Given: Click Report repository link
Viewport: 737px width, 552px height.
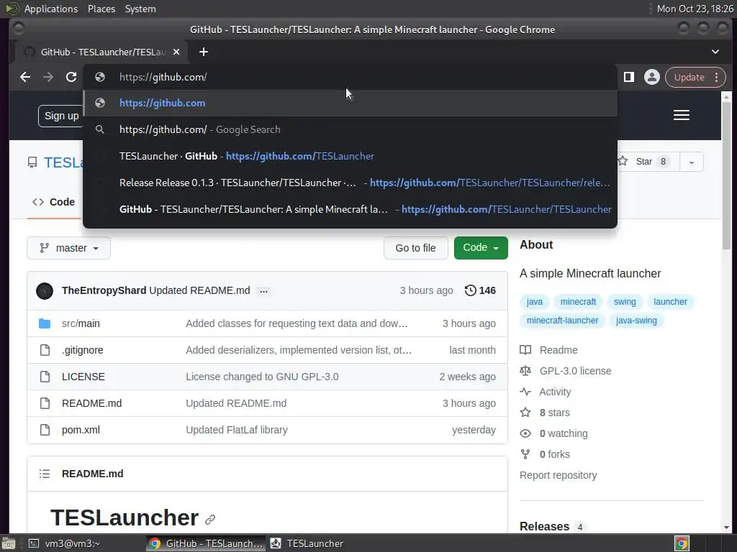Looking at the screenshot, I should (558, 475).
